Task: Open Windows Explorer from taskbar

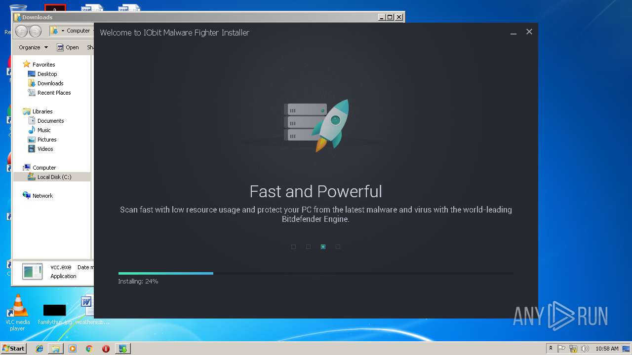Action: click(56, 349)
